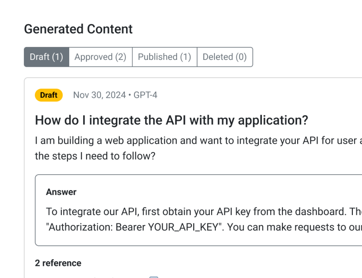
Task: Click the Answer heading in the answer box
Action: 61,192
